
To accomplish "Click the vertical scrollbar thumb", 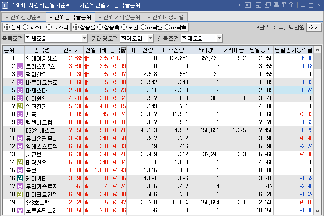I will (x=318, y=61).
